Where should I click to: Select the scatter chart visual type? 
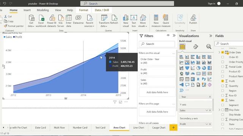click(193, 68)
